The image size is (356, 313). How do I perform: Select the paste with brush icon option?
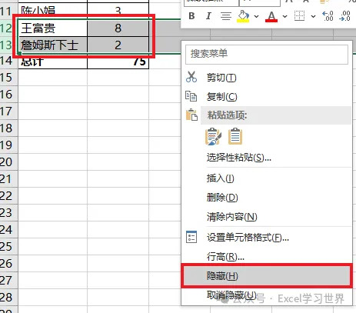click(213, 136)
